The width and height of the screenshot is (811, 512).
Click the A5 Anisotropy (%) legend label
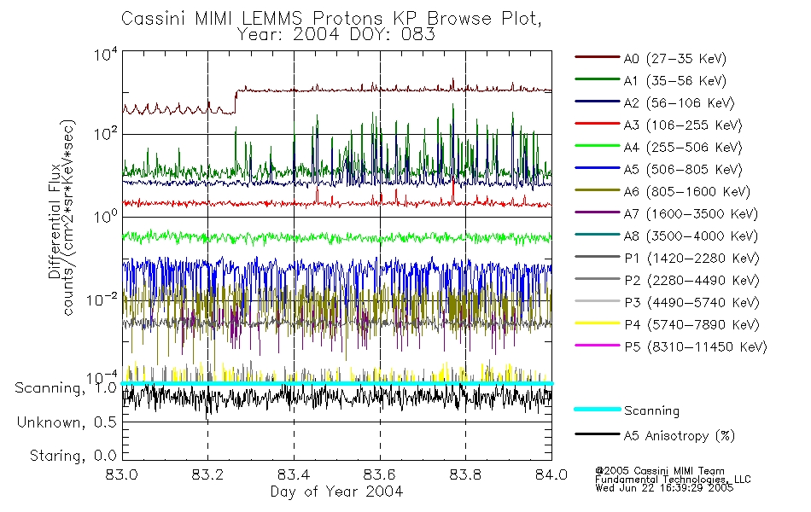(x=680, y=436)
